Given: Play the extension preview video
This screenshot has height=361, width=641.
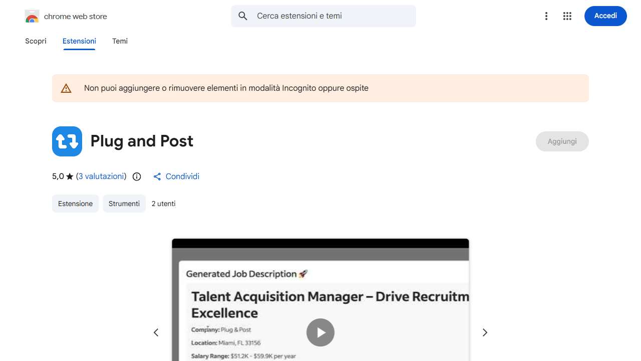Looking at the screenshot, I should [320, 332].
